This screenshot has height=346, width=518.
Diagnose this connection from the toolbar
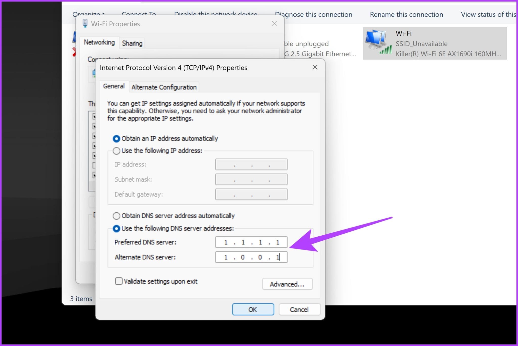(x=313, y=14)
